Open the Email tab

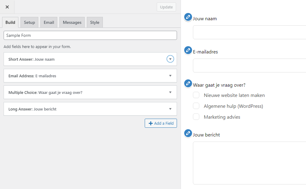[x=49, y=22]
